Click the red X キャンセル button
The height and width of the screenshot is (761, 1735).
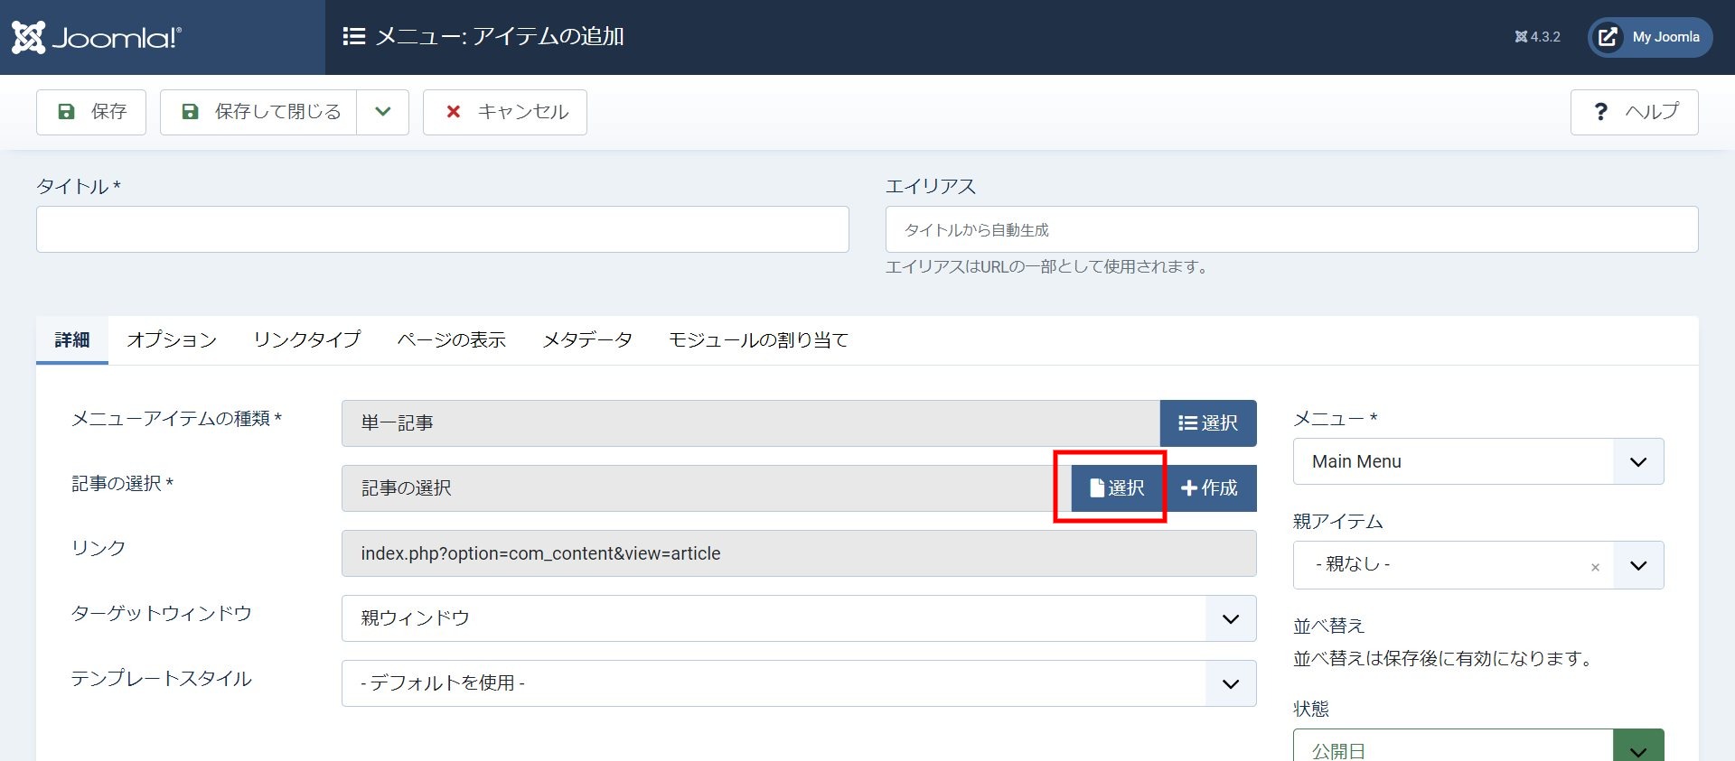[x=505, y=112]
